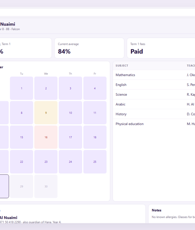Image resolution: width=195 pixels, height=230 pixels.
Task: Select calendar day 23
Action: pyautogui.click(x=46, y=162)
